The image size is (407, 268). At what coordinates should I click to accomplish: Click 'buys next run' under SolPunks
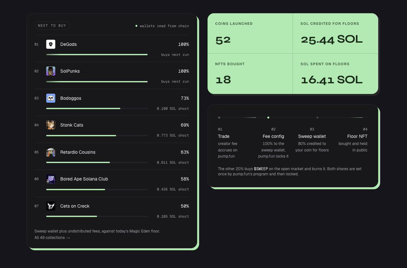pos(175,82)
